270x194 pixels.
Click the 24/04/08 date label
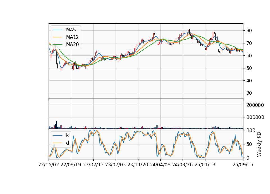160,165
